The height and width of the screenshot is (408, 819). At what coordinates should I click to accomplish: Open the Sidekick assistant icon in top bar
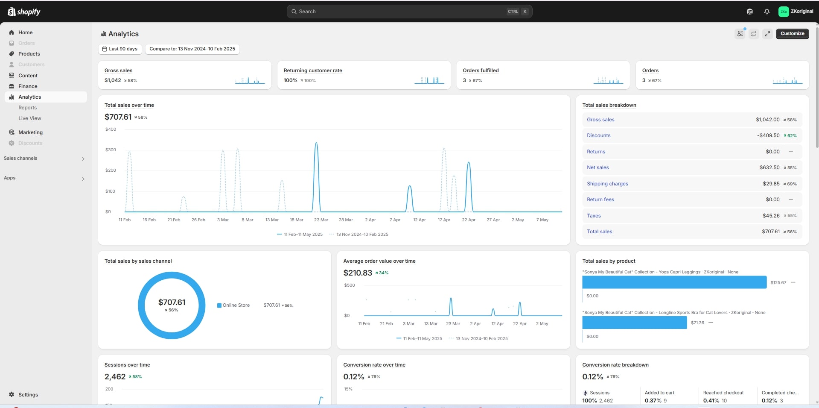point(749,12)
